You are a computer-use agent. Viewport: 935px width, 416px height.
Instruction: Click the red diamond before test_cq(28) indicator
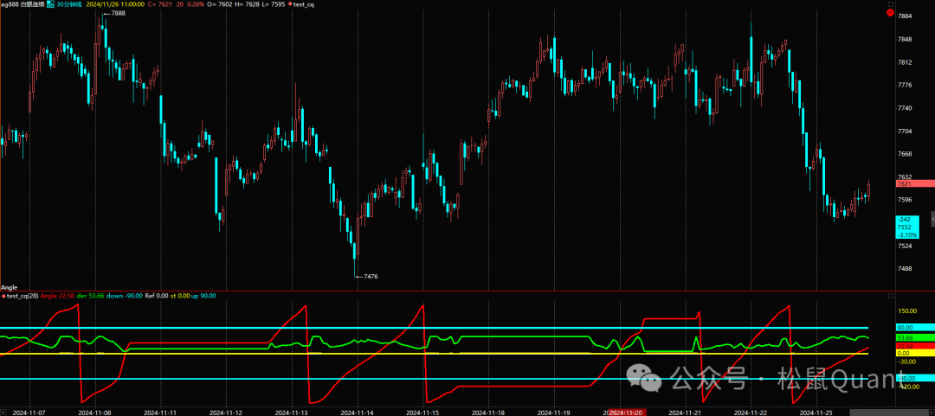point(3,296)
